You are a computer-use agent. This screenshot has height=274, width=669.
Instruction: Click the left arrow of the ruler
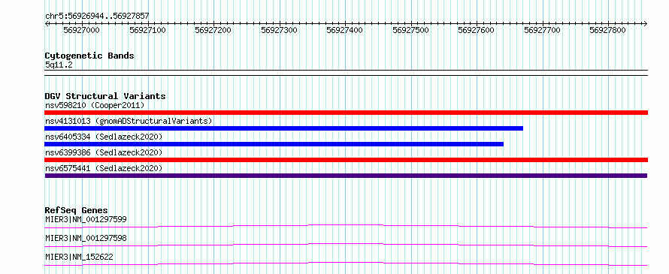coord(47,23)
